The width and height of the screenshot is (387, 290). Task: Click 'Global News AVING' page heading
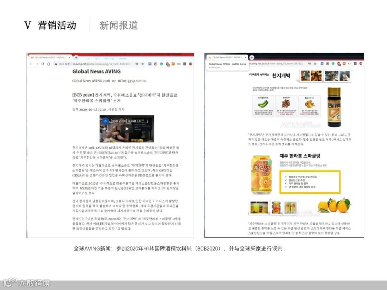pyautogui.click(x=96, y=72)
